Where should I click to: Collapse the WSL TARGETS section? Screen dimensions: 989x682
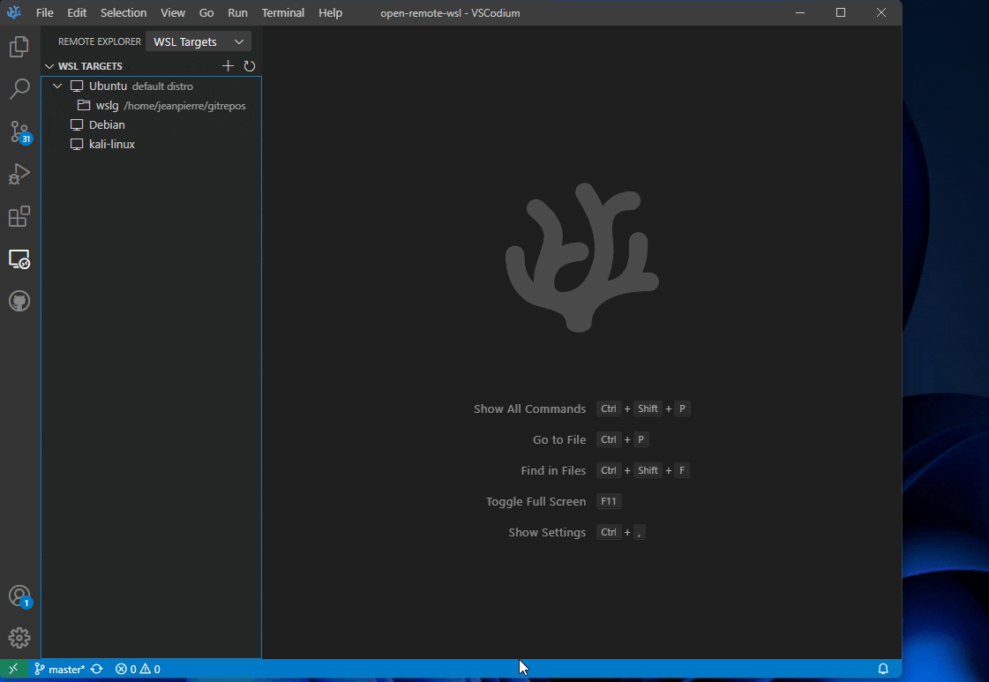[x=50, y=65]
